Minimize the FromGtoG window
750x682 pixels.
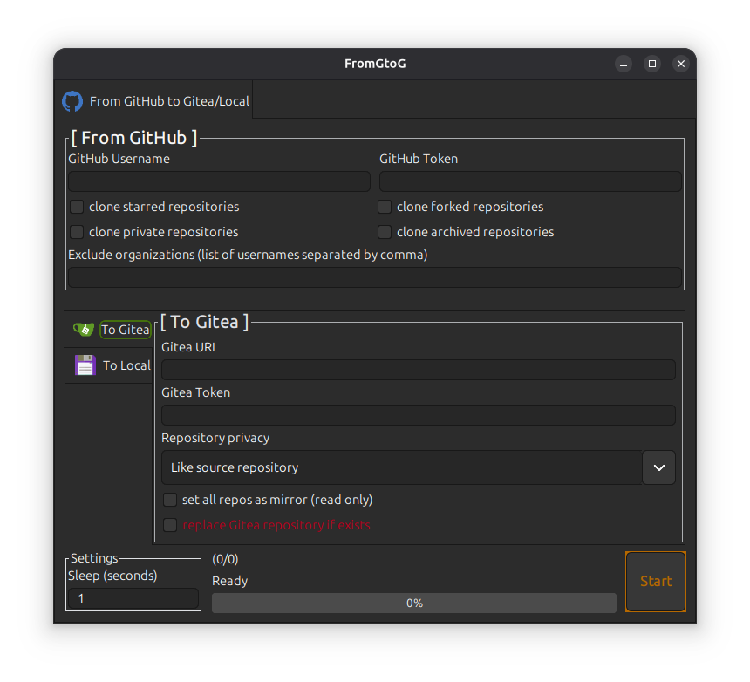pyautogui.click(x=624, y=64)
